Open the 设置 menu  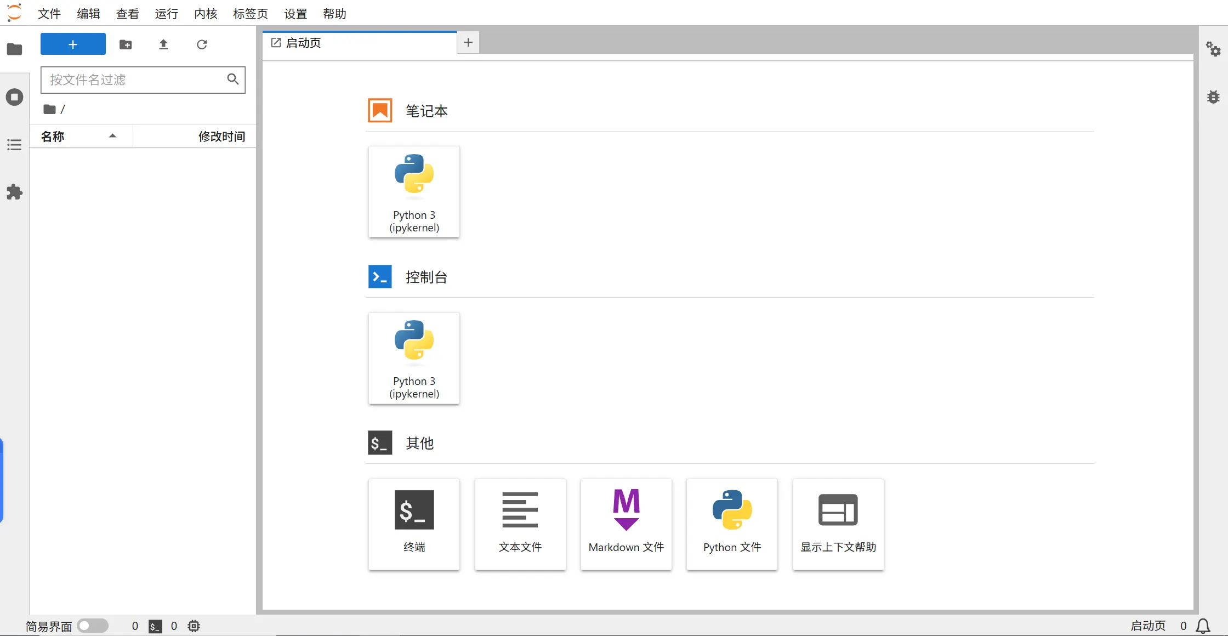295,14
